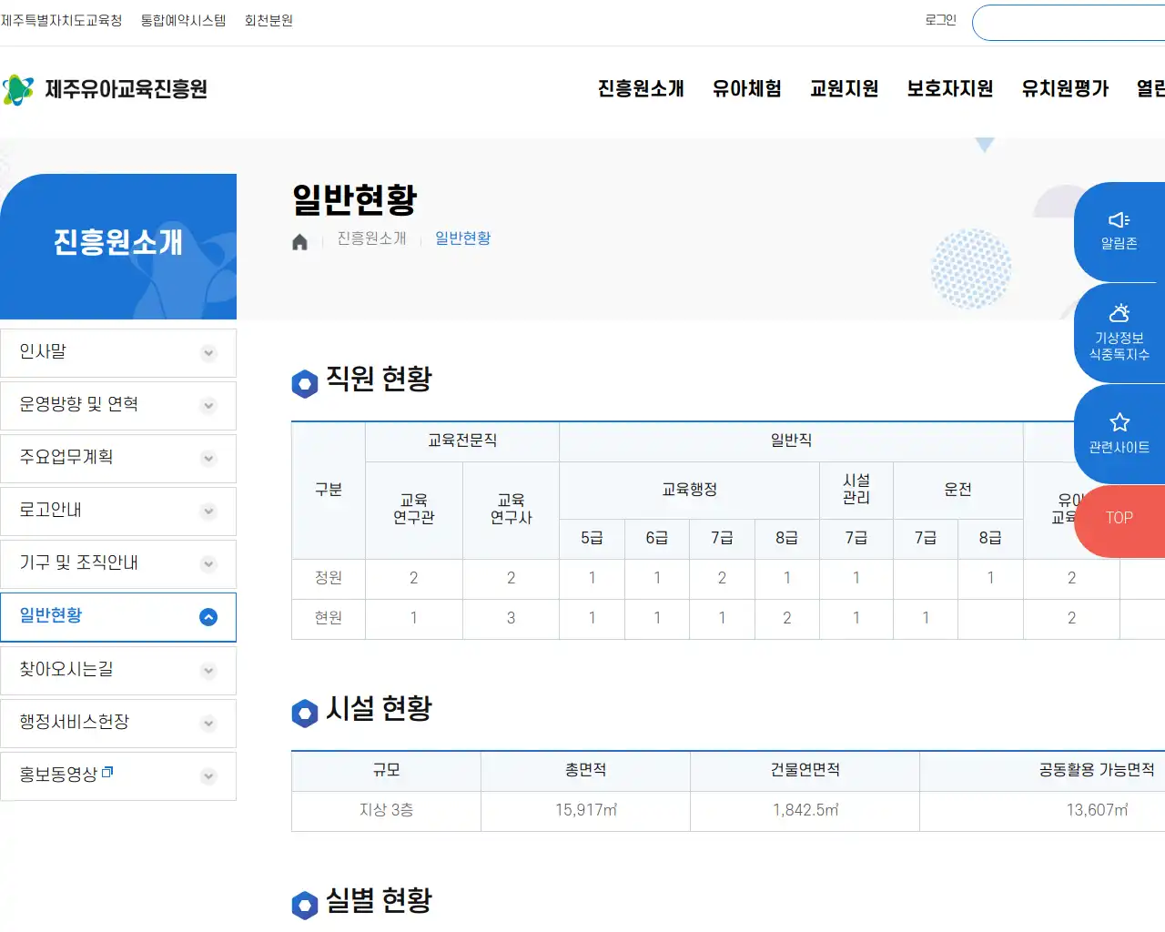1165x932 pixels.
Task: Open 진흥원소개 top menu
Action: click(x=641, y=88)
